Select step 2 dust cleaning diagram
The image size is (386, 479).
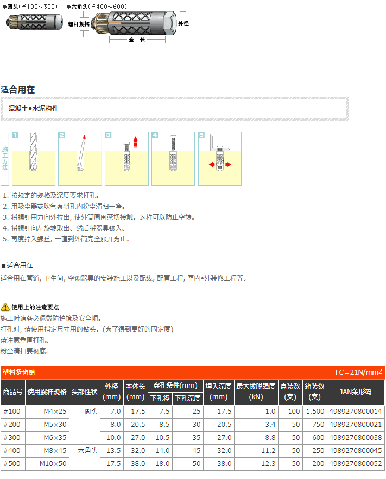(x=80, y=159)
